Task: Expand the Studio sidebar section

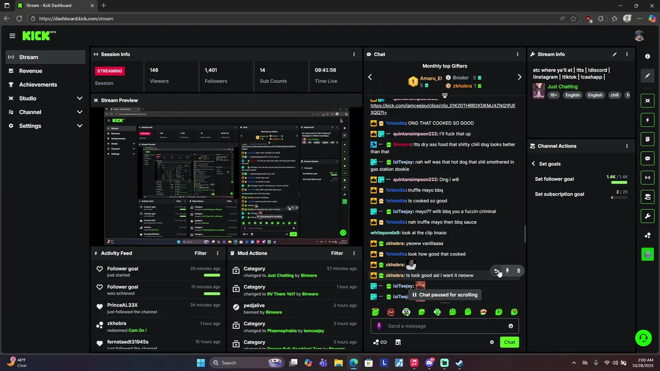Action: click(x=79, y=98)
